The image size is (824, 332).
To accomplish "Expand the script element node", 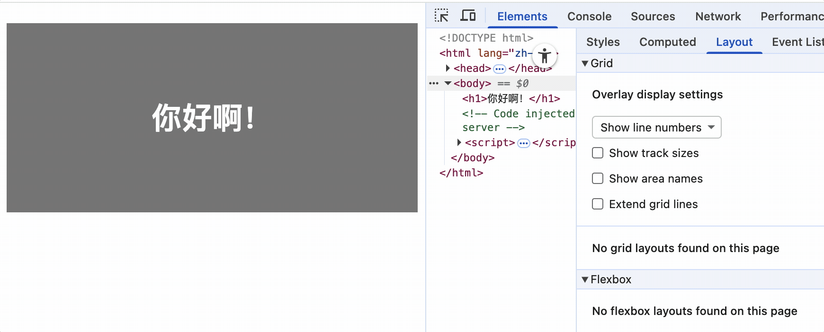I will click(459, 142).
